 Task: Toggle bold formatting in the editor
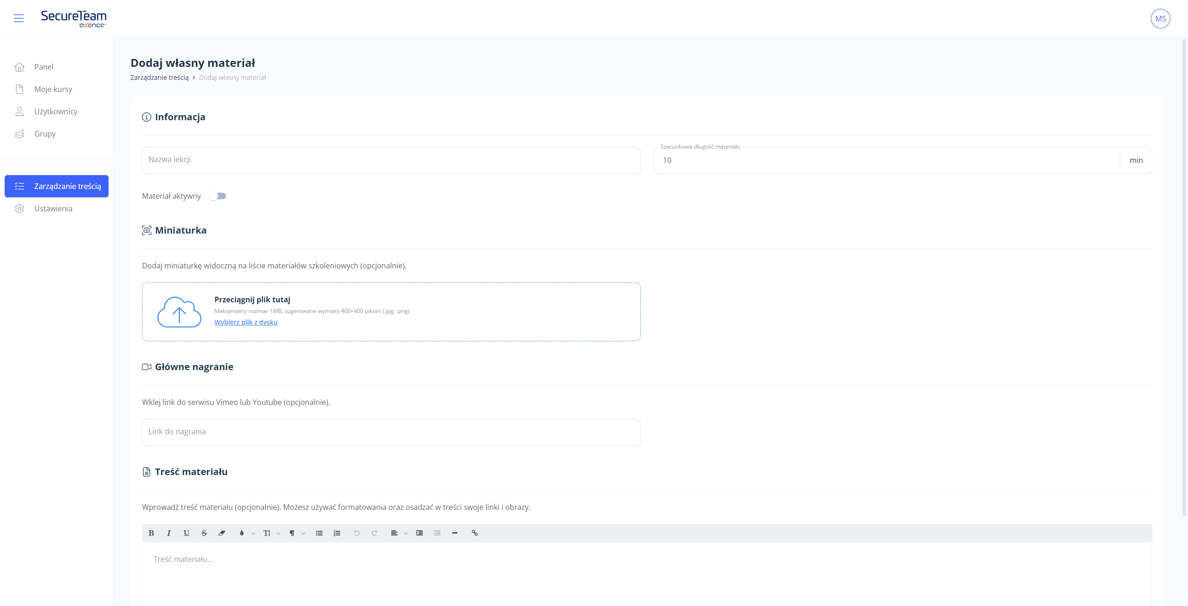151,533
